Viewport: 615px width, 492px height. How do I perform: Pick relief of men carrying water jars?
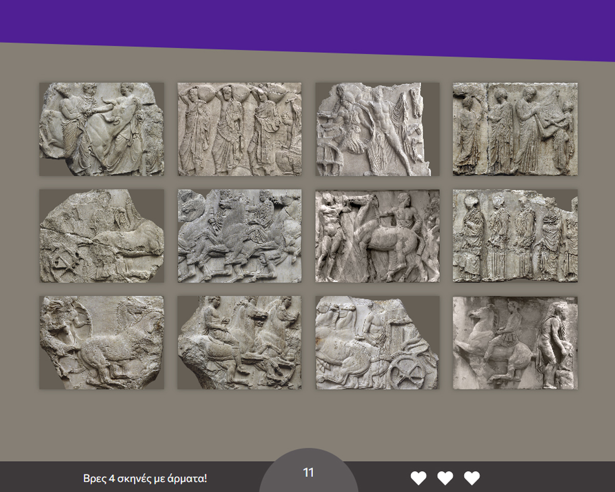point(239,129)
